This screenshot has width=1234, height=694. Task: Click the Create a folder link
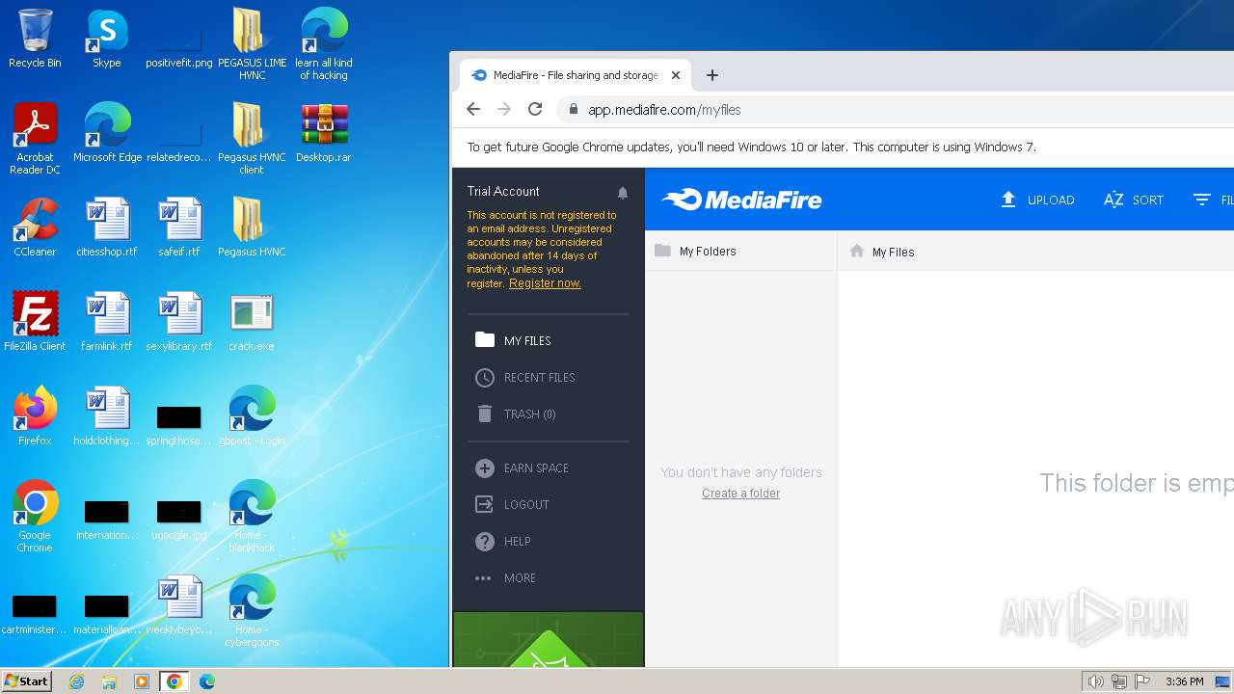click(740, 493)
